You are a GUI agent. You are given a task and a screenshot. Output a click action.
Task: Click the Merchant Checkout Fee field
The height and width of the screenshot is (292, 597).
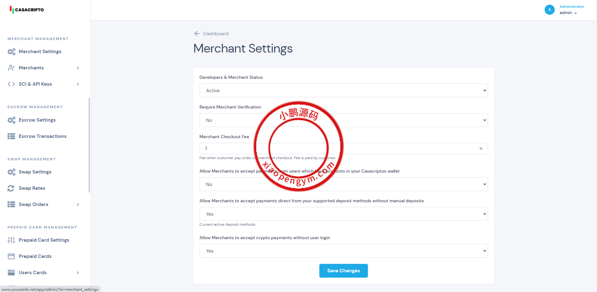point(343,149)
